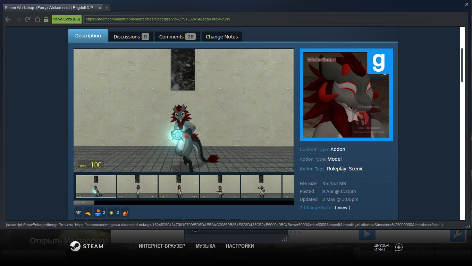Viewport: 472px width, 266px height.
Task: Click the green secure lock icon
Action: pos(46,19)
